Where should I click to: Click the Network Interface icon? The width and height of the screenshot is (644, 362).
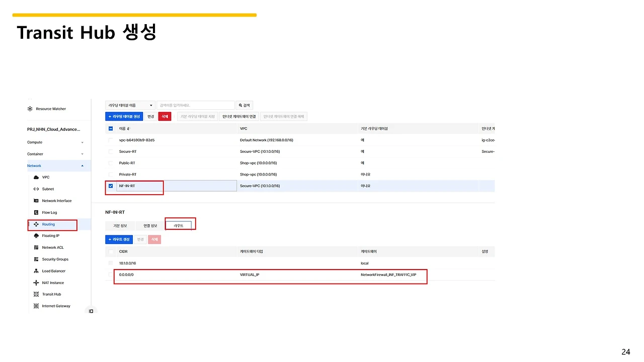tap(36, 201)
